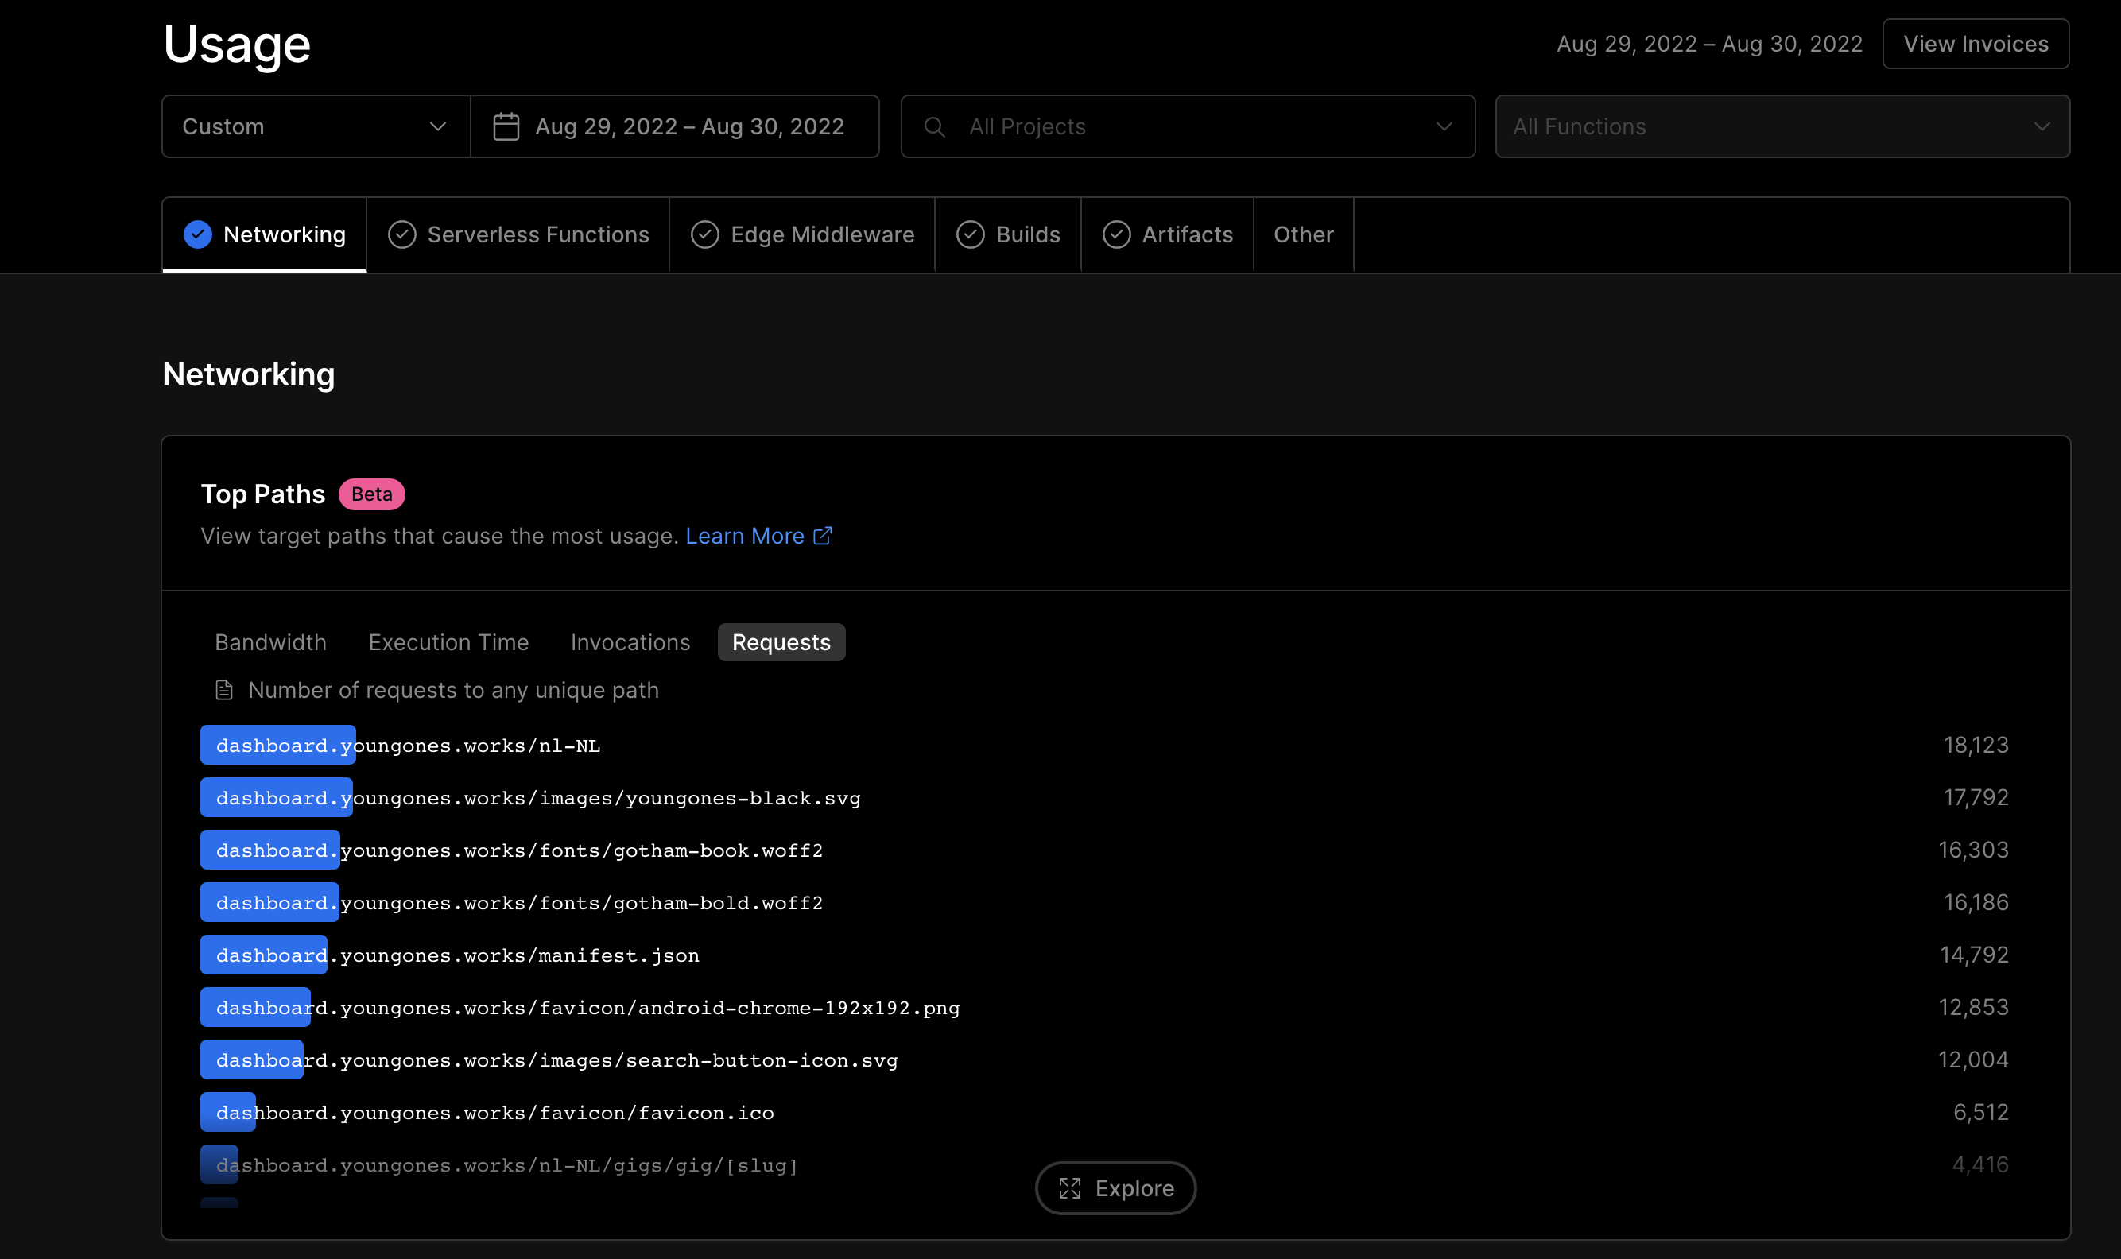Click the View Invoices button

(x=1975, y=43)
